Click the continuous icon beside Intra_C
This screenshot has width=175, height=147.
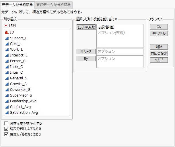coord(7,67)
